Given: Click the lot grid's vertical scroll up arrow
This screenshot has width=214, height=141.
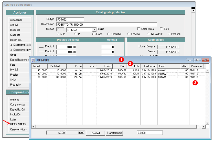Looking at the screenshot, I should point(207,71).
